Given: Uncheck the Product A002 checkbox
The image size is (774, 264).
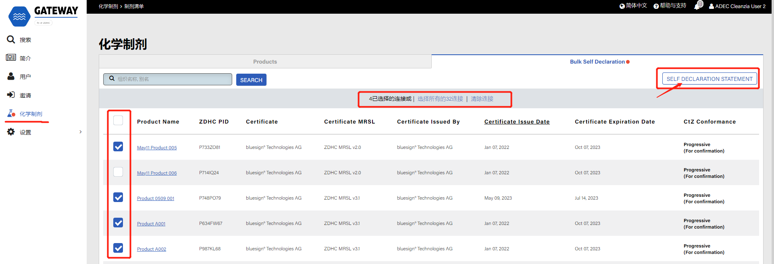Looking at the screenshot, I should (x=118, y=248).
